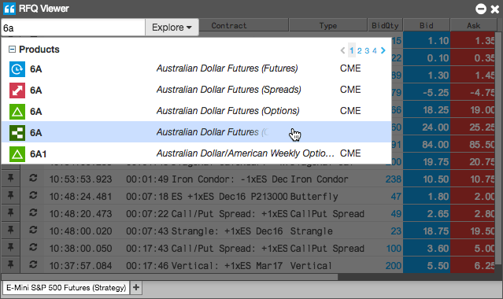Select the 6A1 Weekly Options triangle icon
503x299 pixels.
[17, 154]
